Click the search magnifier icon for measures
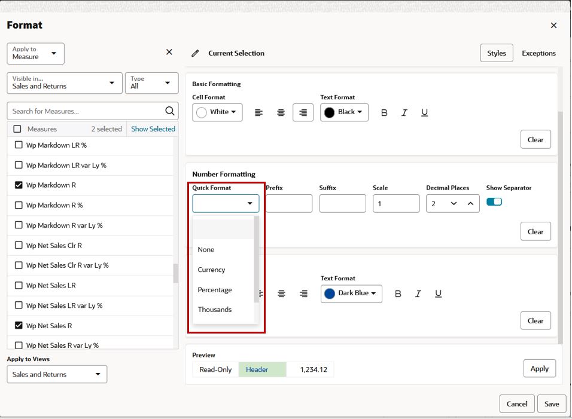The width and height of the screenshot is (572, 419). tap(170, 111)
